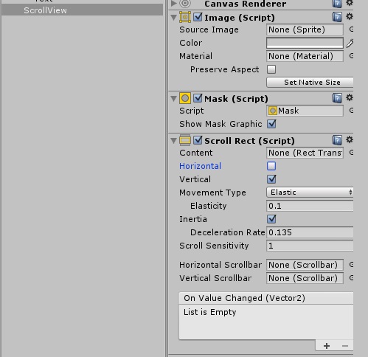Click the Content None (Rect Transform) field

pyautogui.click(x=305, y=153)
